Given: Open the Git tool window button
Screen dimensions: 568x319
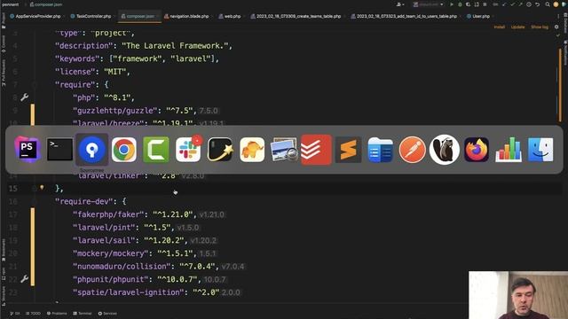Looking at the screenshot, I should pyautogui.click(x=15, y=313).
